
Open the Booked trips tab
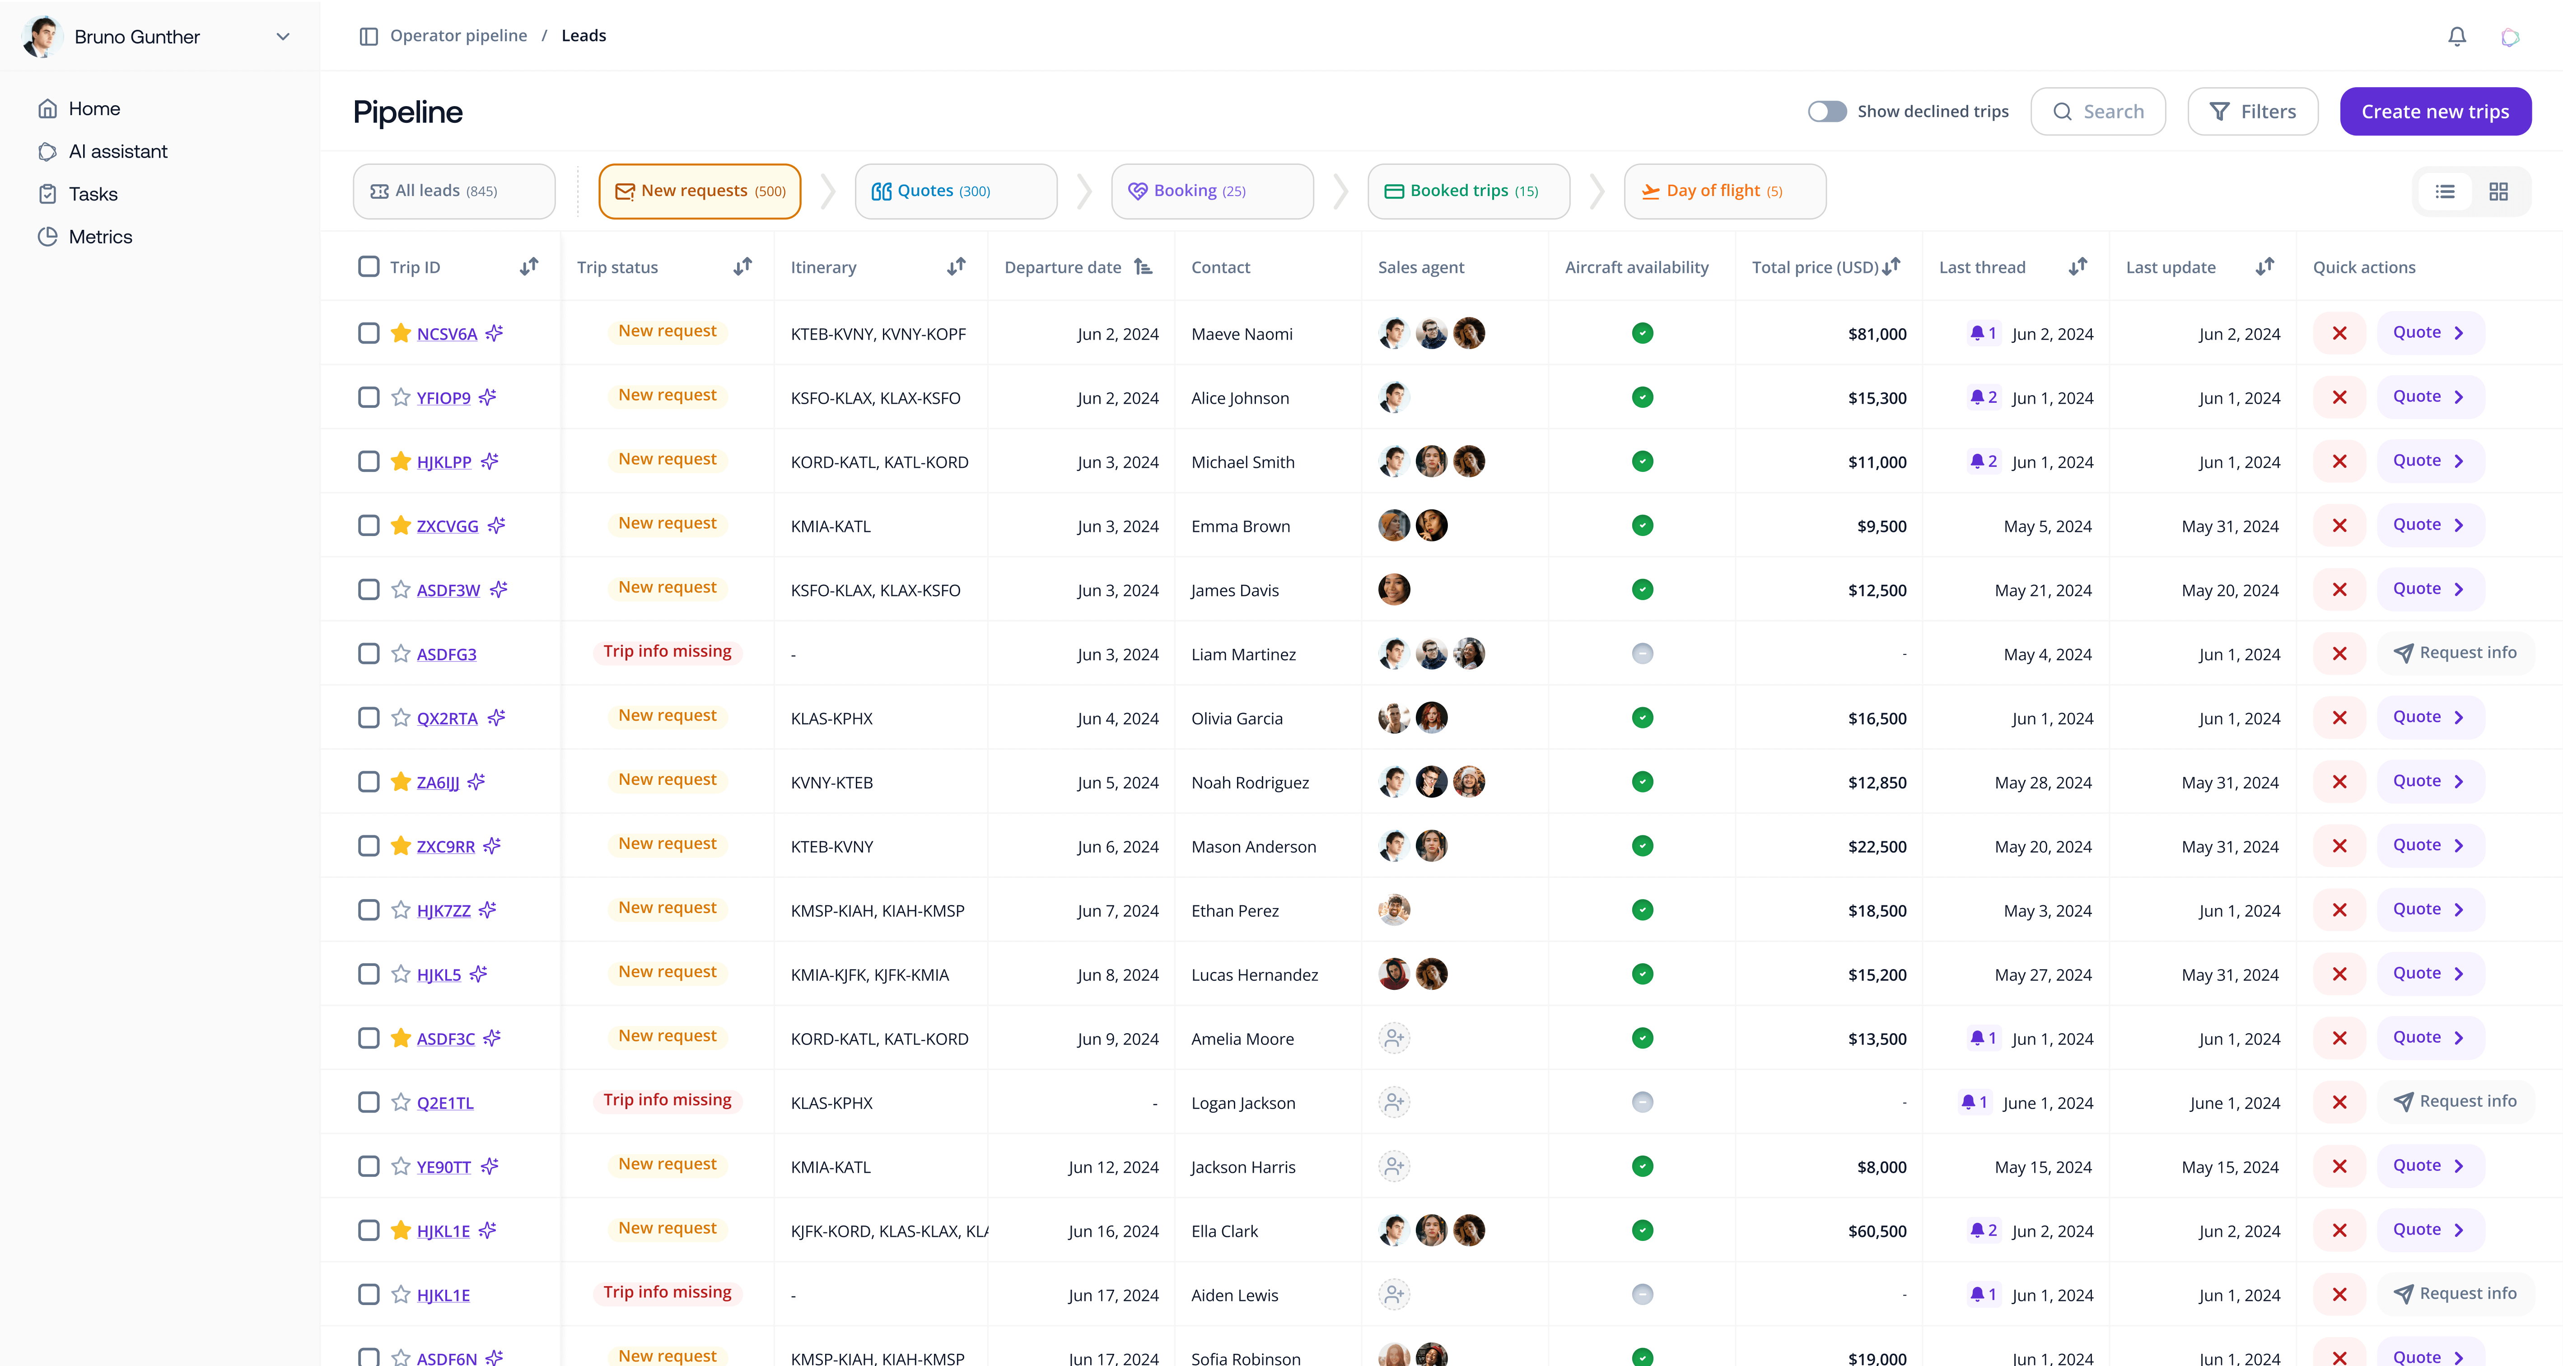point(1469,191)
